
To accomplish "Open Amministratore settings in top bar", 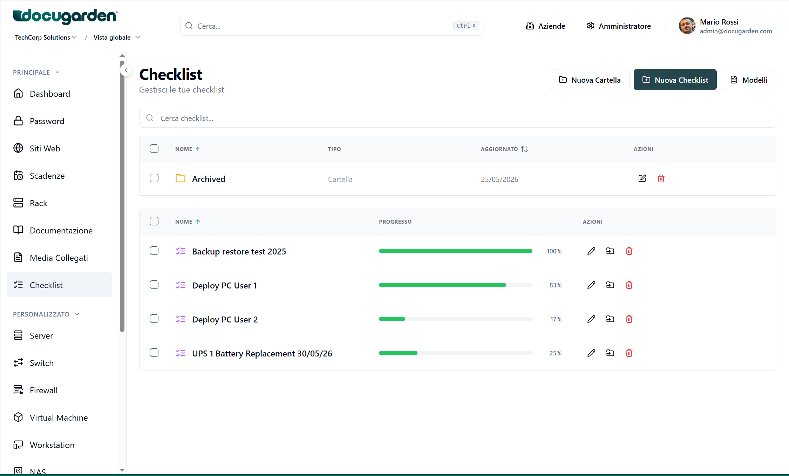I will pyautogui.click(x=619, y=26).
